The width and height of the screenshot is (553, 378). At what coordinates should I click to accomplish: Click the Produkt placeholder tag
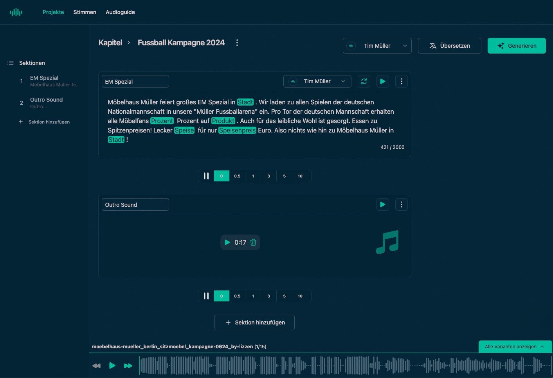coord(223,121)
